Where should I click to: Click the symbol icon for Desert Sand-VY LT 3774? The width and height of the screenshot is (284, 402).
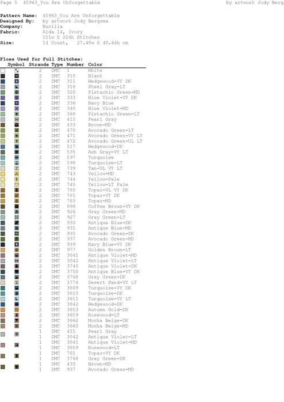coord(17,282)
